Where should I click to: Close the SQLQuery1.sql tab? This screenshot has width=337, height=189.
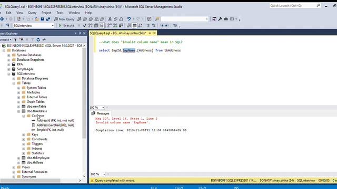(154, 33)
